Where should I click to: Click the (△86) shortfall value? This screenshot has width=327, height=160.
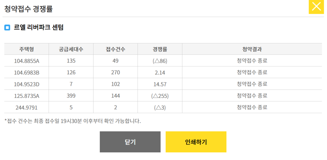[160, 61]
